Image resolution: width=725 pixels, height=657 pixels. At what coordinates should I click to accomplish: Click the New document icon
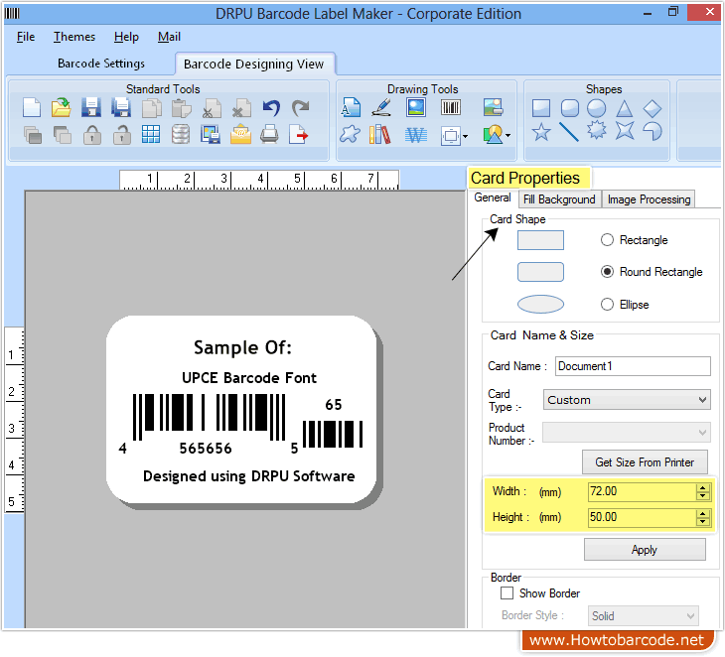[32, 108]
